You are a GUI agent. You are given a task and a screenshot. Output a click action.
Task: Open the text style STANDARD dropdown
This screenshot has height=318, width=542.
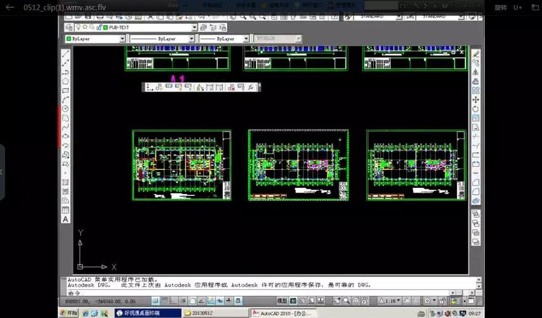(x=399, y=16)
